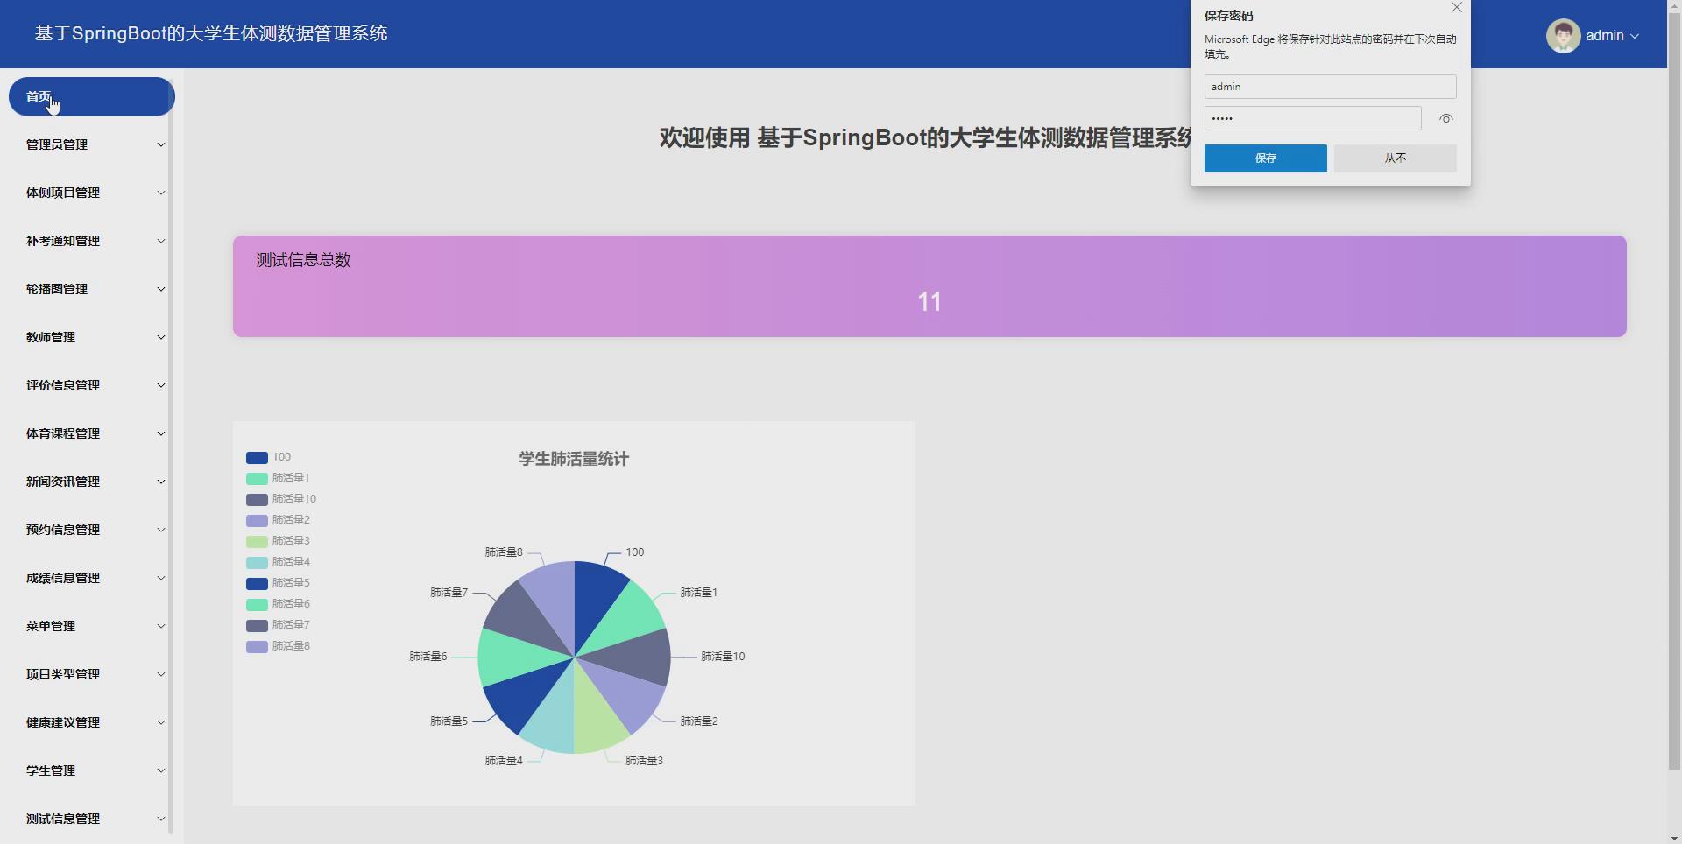The width and height of the screenshot is (1682, 844).
Task: Toggle legend swatch for 肺活量6
Action: pos(257,605)
